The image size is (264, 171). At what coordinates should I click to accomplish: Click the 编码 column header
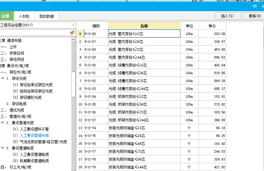[x=96, y=26]
